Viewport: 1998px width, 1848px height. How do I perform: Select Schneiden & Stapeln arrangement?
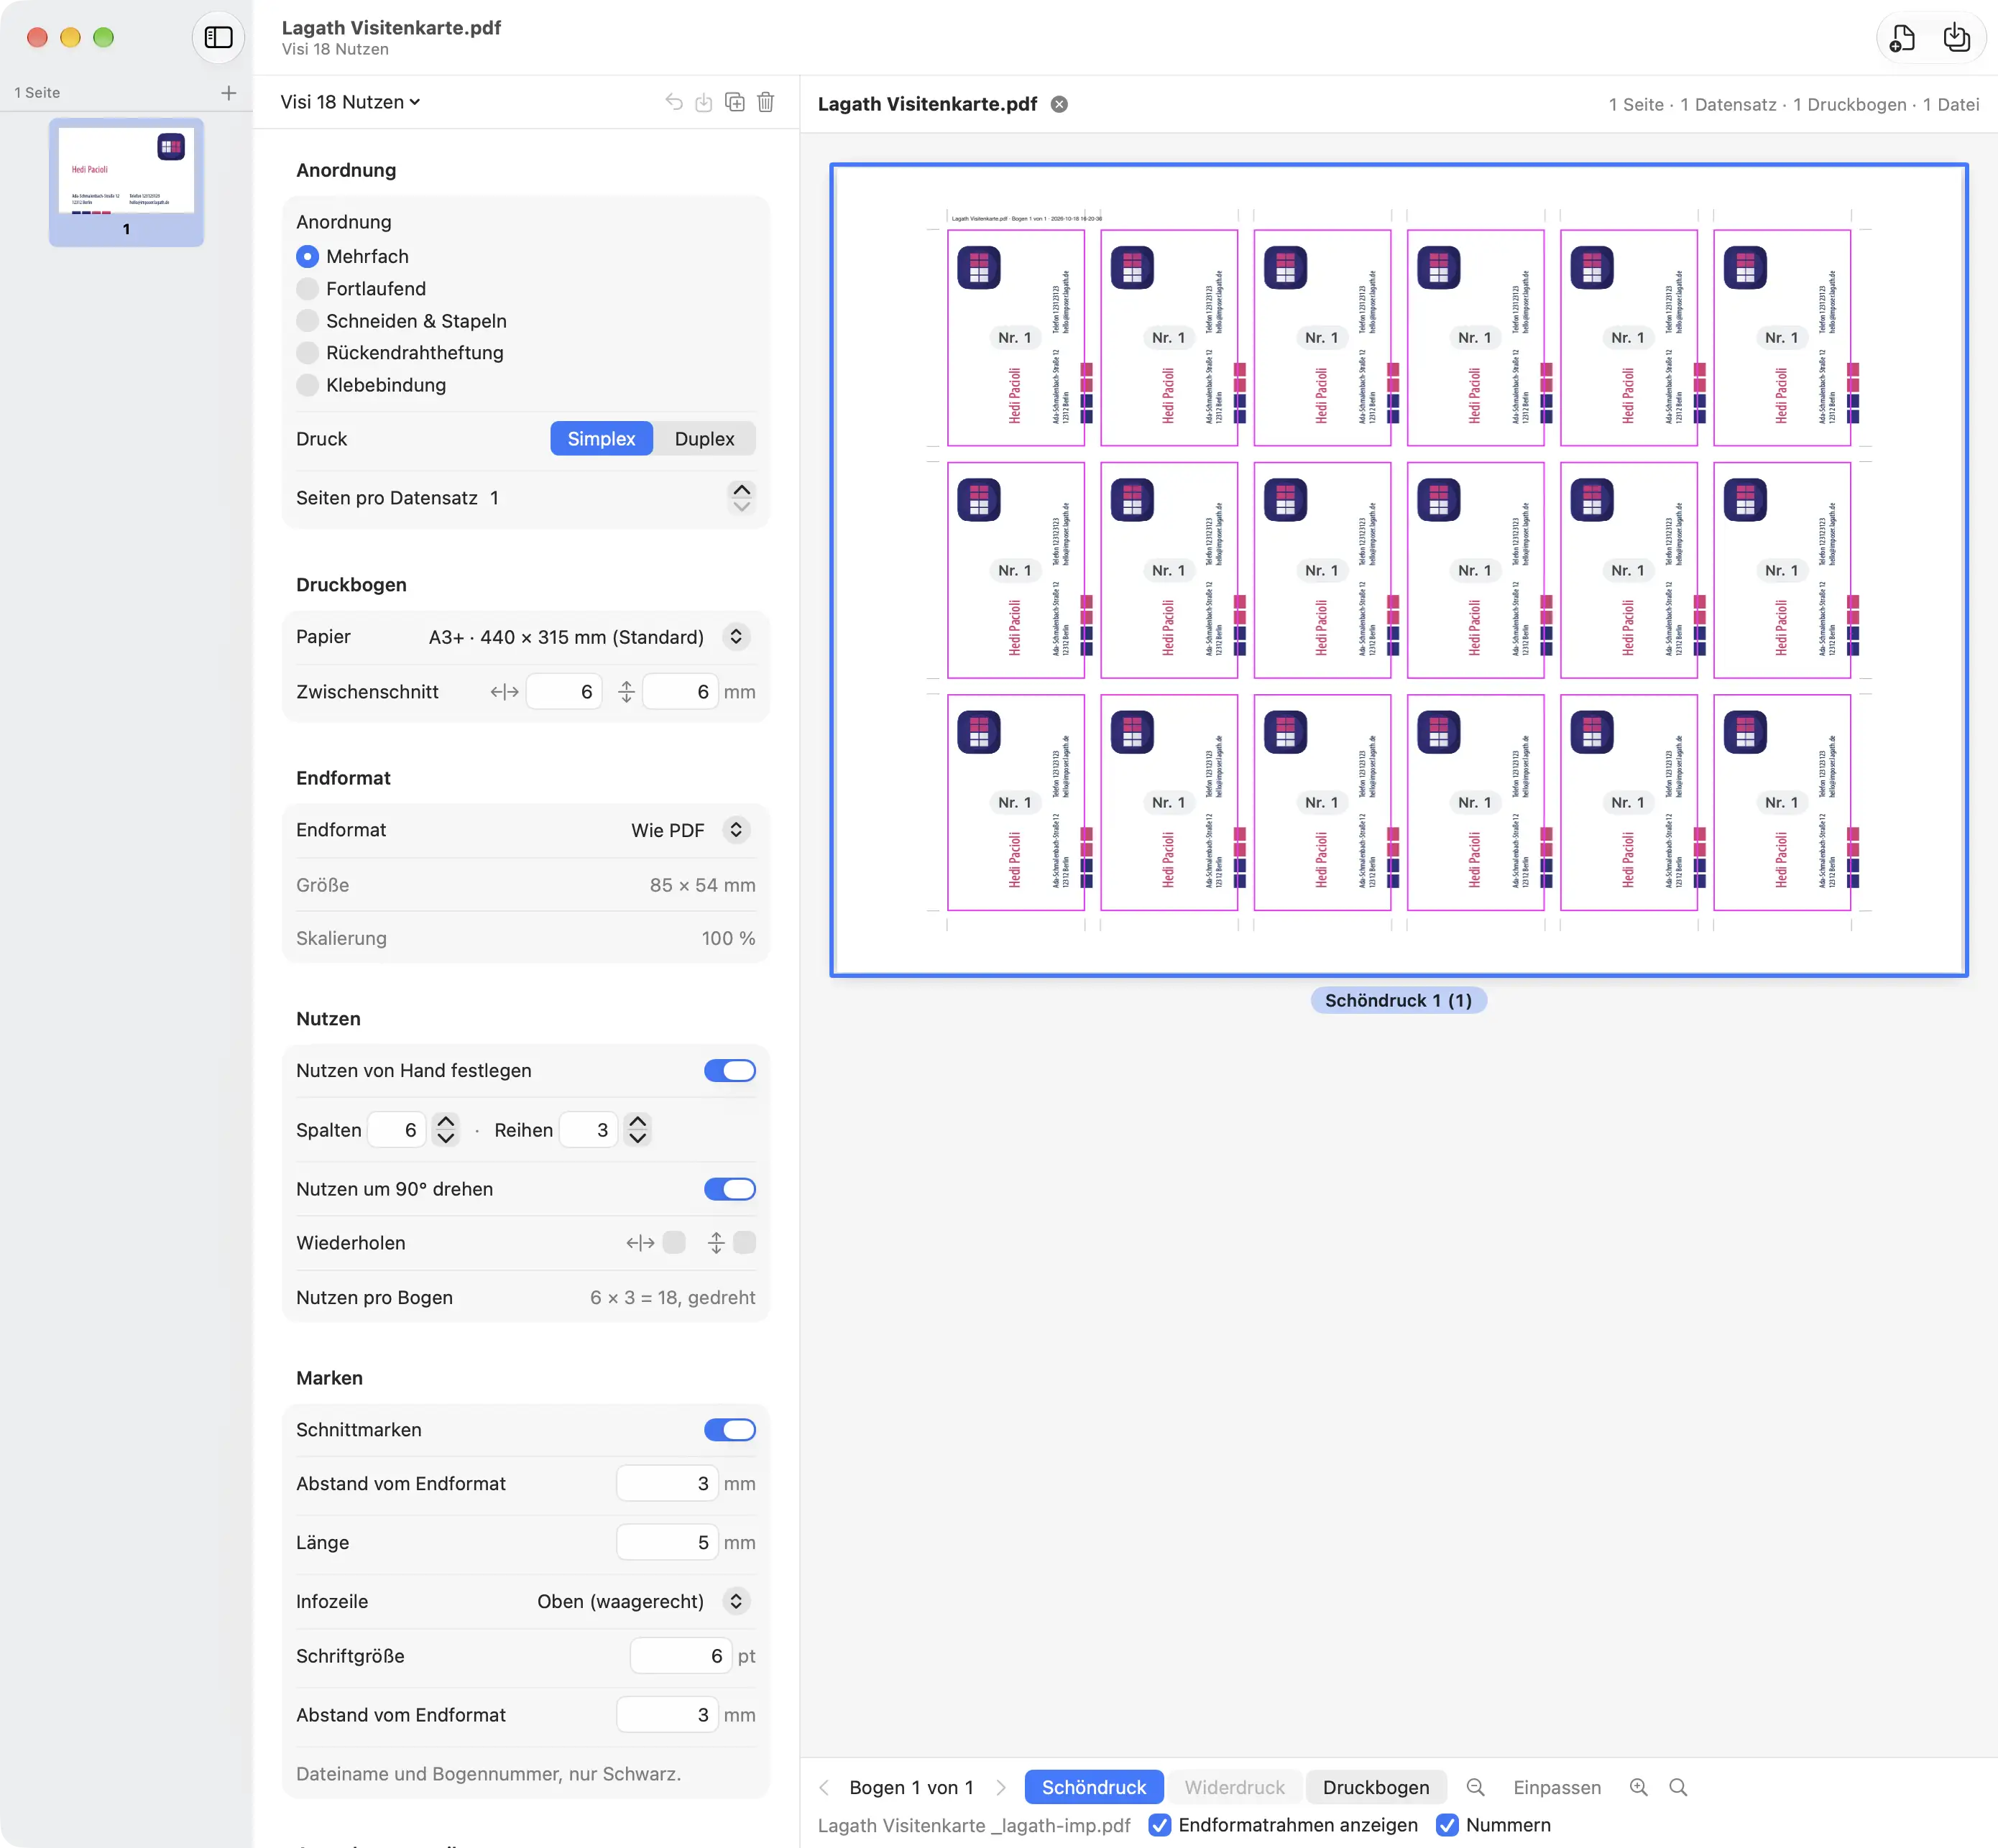(308, 321)
